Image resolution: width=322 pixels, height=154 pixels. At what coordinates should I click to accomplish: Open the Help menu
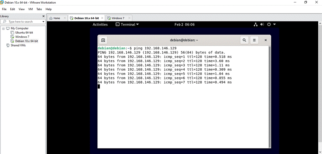48,9
